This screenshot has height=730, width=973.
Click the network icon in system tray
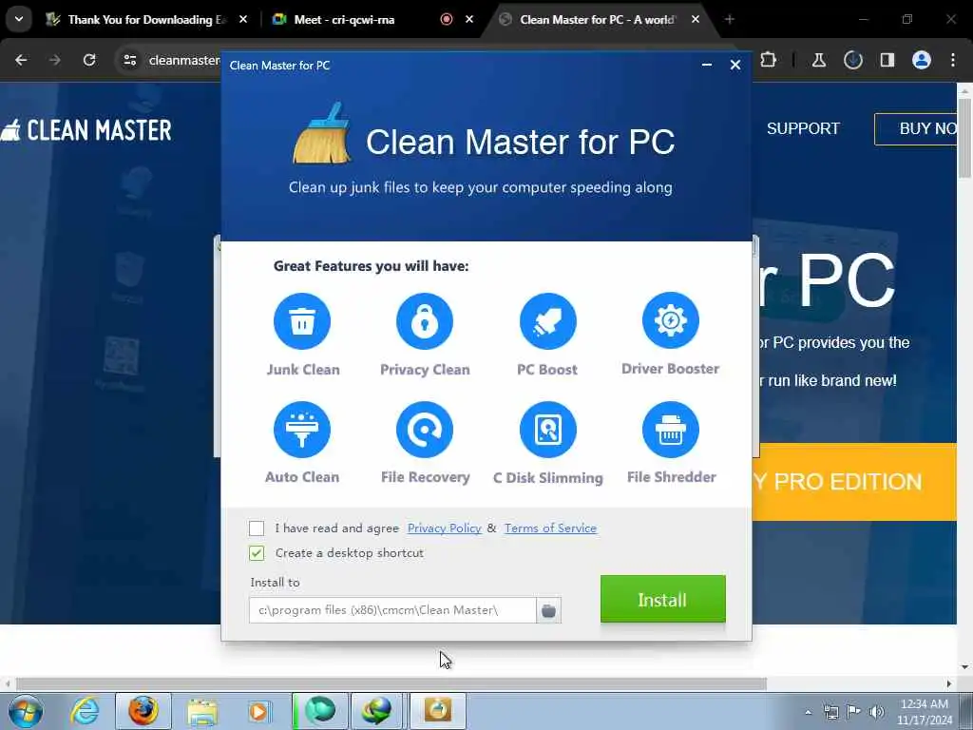click(x=830, y=712)
